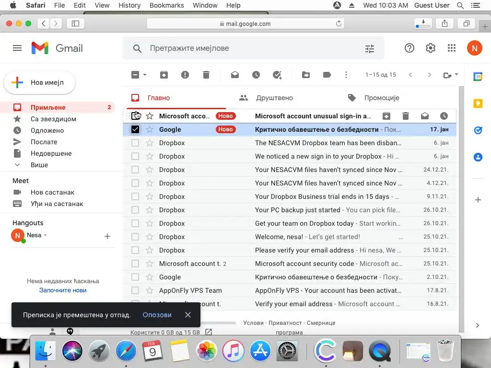Check the Your PC backup email checkbox

pos(135,210)
